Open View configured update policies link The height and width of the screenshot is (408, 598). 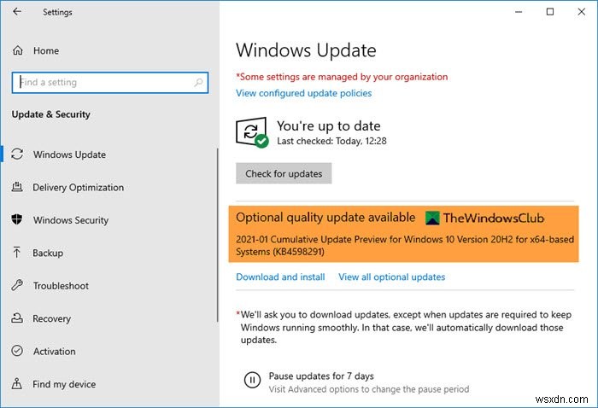point(303,93)
